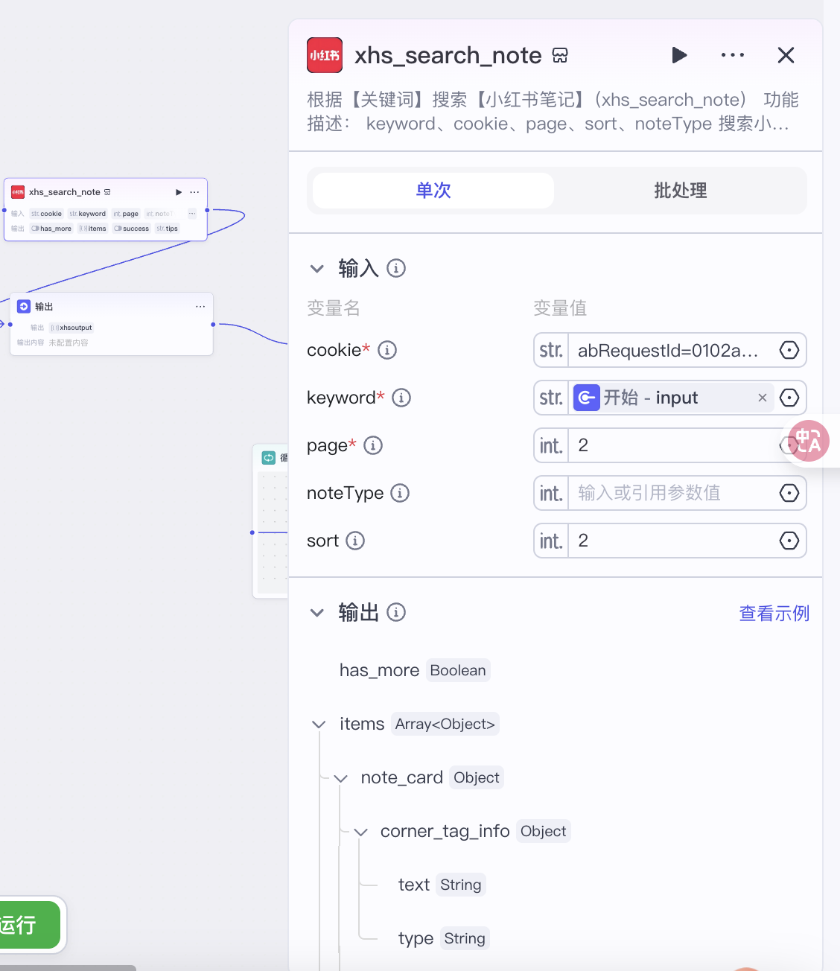Click the has_more tag on canvas node
This screenshot has height=971, width=840.
51,229
